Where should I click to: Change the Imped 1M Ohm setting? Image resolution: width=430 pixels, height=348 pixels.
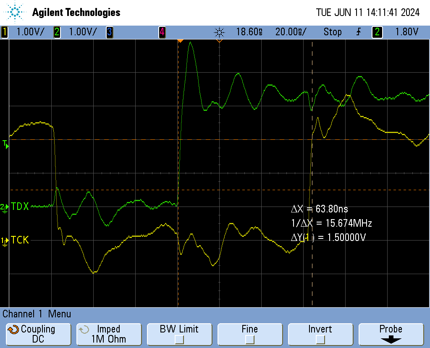108,335
